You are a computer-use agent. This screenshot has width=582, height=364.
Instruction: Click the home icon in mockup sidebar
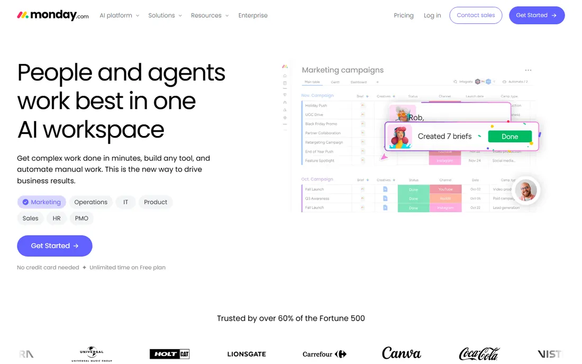(285, 76)
